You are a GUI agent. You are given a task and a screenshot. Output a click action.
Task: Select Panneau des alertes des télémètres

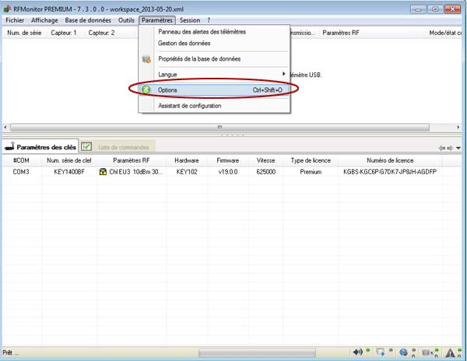click(x=215, y=32)
